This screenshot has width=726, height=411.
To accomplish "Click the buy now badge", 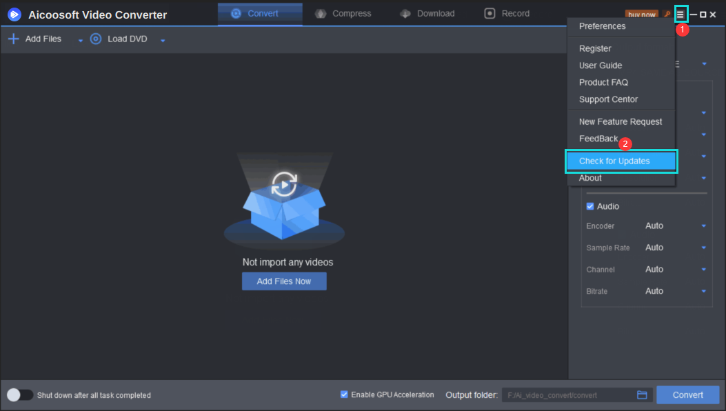I will [642, 15].
